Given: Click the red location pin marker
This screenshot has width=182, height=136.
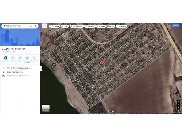Looking at the screenshot, I should pos(103,61).
